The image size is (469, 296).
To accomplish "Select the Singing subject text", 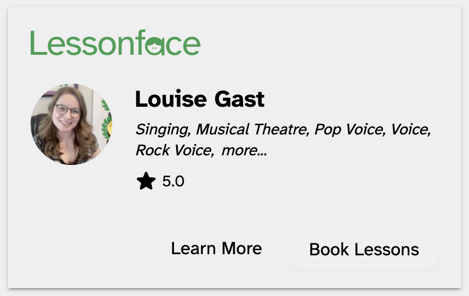I will coord(163,130).
